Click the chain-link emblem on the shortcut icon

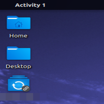(x=26, y=88)
